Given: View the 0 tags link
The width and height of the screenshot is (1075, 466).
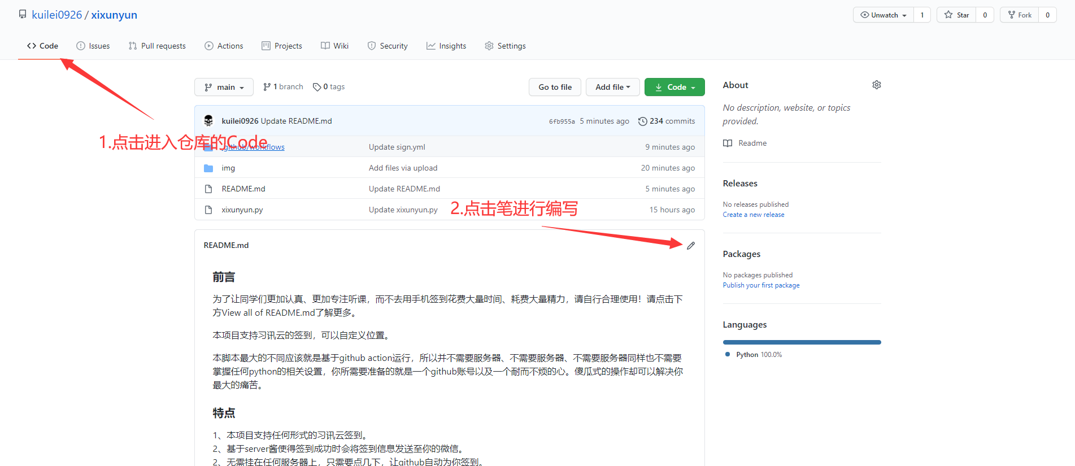Looking at the screenshot, I should [329, 86].
